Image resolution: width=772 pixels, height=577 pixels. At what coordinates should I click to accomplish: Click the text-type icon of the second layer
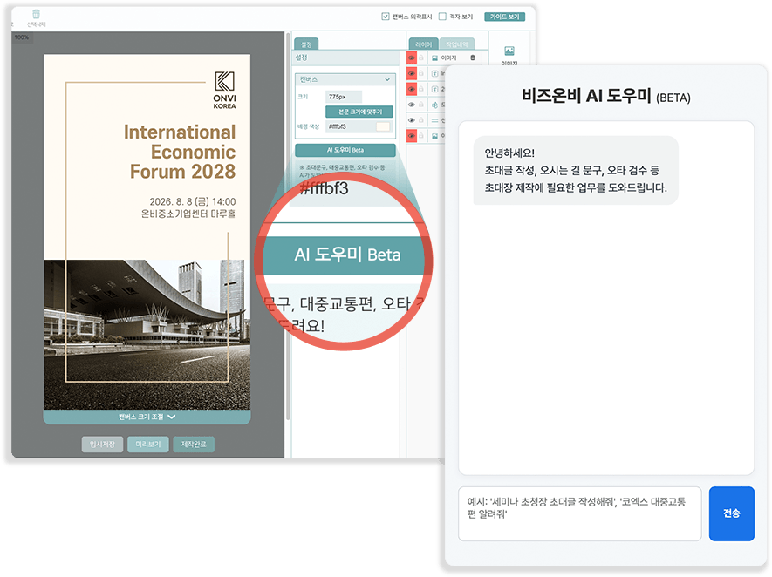click(x=434, y=74)
